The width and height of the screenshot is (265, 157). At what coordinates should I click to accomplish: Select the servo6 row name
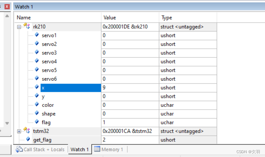pyautogui.click(x=49, y=79)
